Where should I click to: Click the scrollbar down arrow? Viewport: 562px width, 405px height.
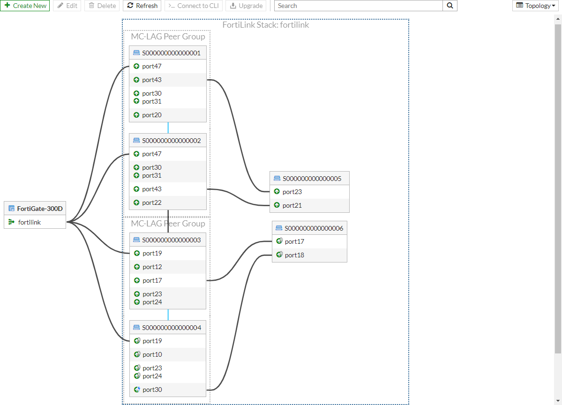point(558,401)
